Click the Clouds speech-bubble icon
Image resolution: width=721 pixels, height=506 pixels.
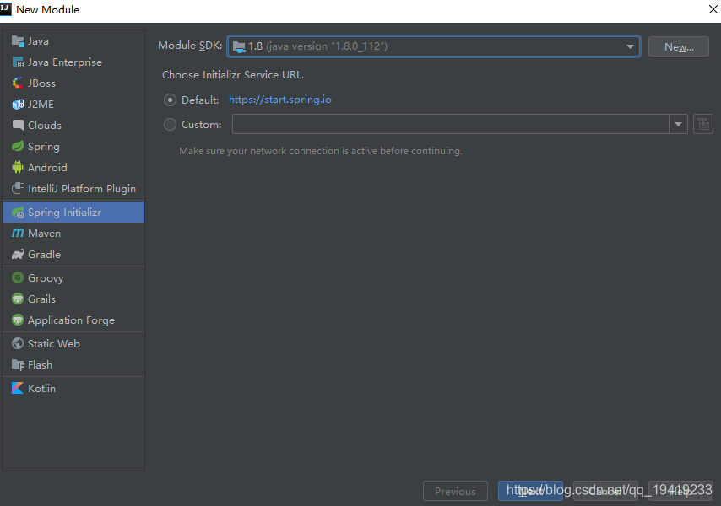pos(18,126)
